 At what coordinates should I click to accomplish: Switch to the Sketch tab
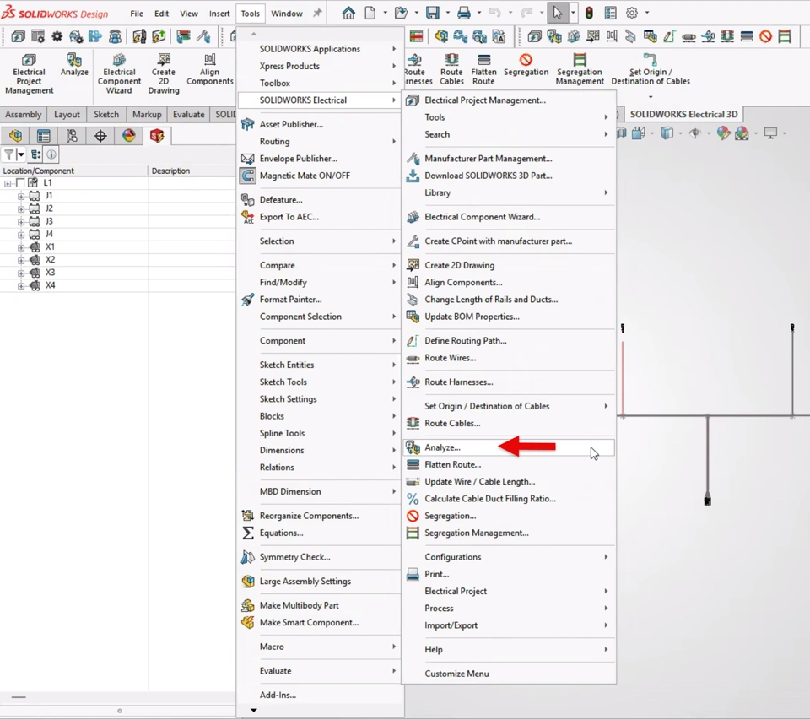[106, 114]
